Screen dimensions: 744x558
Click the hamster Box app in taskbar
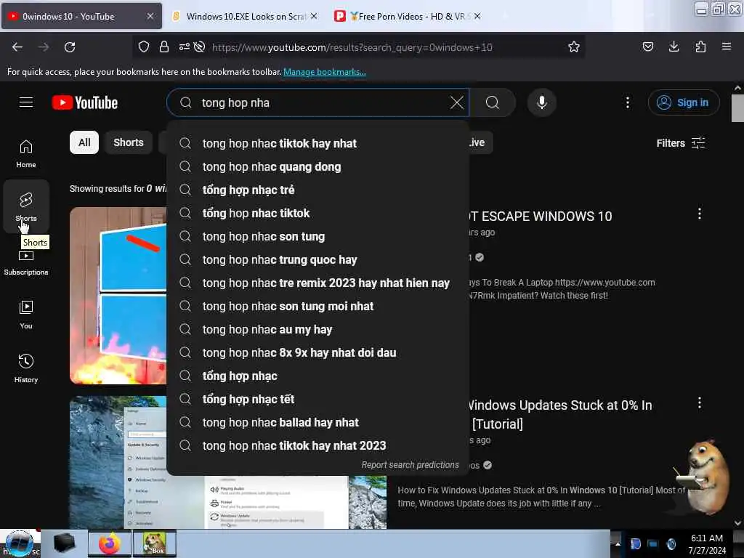(x=154, y=543)
